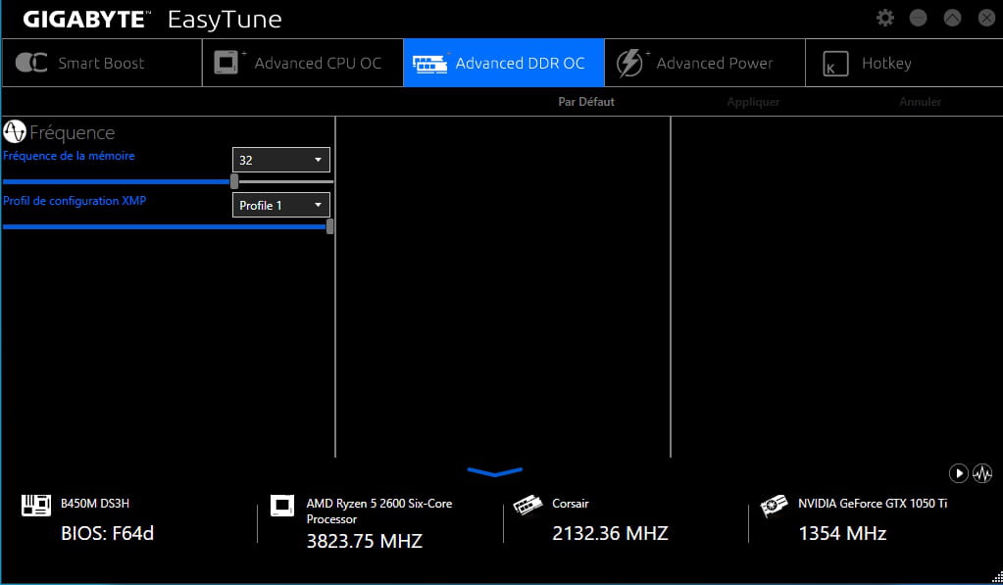Viewport: 1003px width, 585px height.
Task: Open the Hotkey tab
Action: click(x=885, y=64)
